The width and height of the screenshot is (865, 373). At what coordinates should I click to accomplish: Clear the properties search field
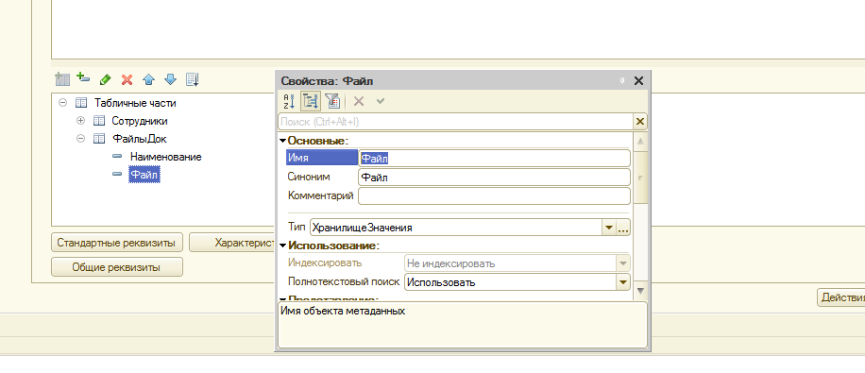(640, 122)
